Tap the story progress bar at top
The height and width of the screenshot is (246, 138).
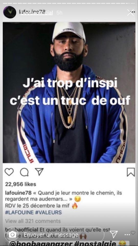69,3
